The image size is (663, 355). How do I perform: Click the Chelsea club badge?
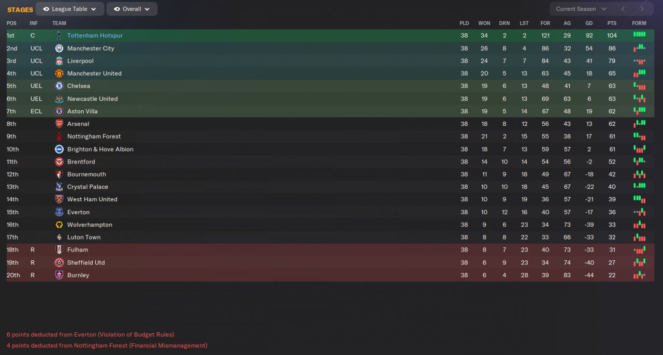pyautogui.click(x=59, y=86)
